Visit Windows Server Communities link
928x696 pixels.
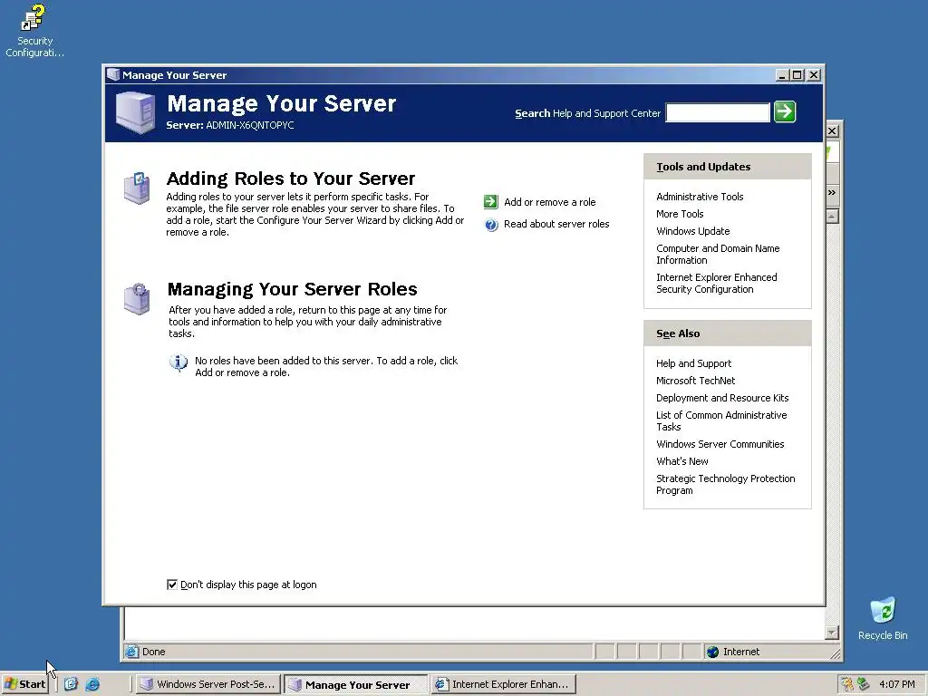click(x=720, y=444)
